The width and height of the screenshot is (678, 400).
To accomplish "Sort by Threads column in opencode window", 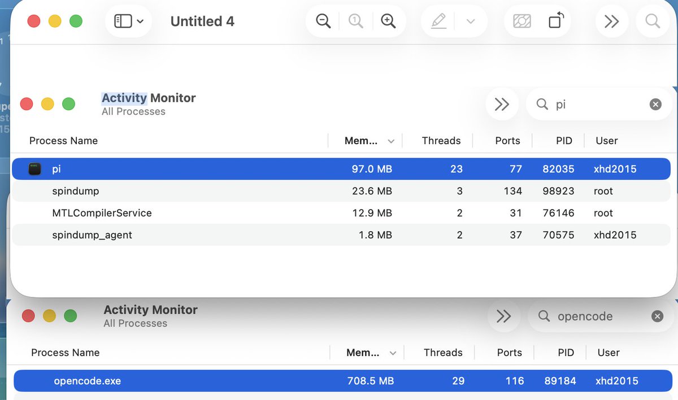I will (x=443, y=353).
